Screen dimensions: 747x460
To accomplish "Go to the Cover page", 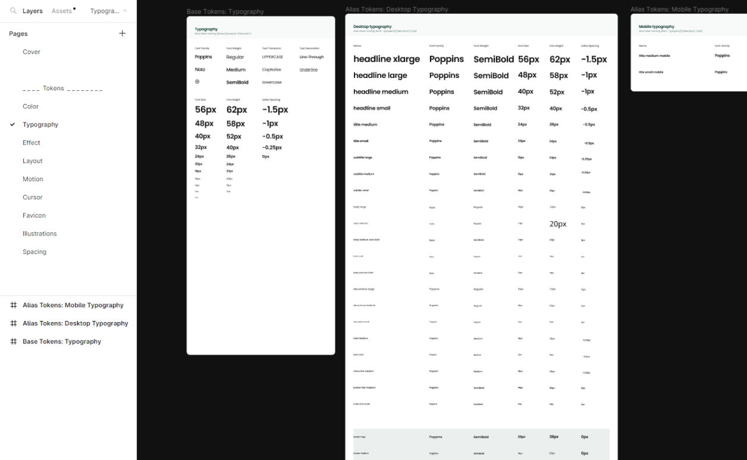I will coord(32,52).
